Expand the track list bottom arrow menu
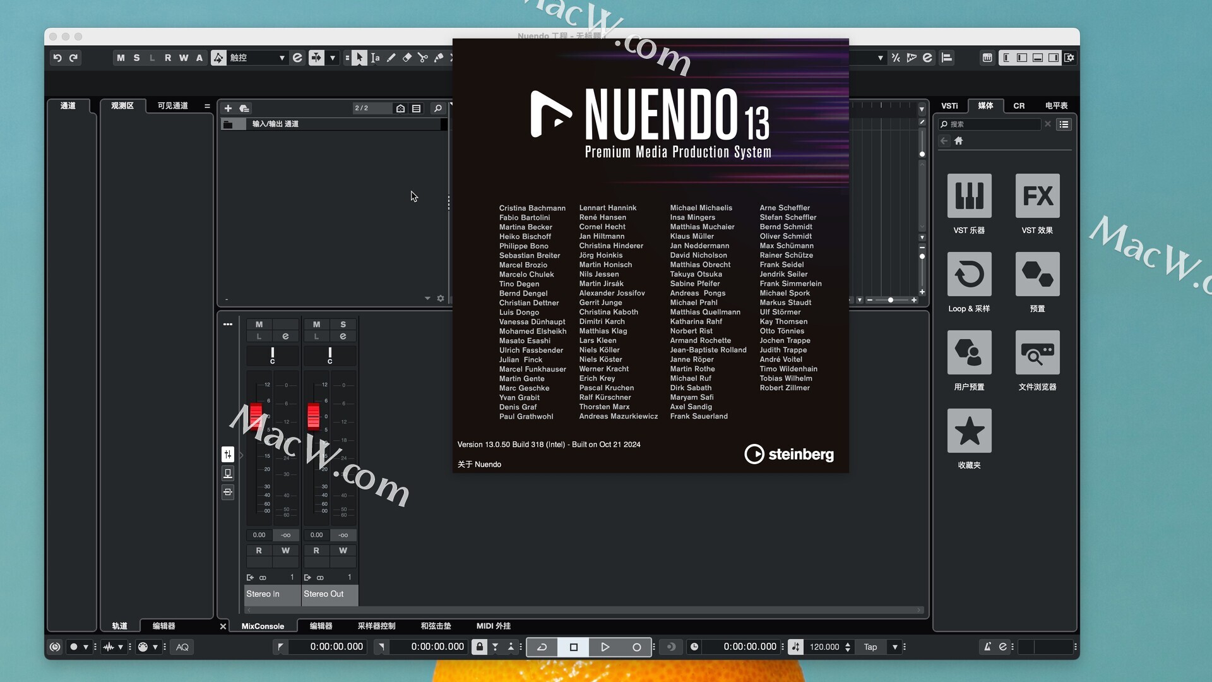 (x=427, y=299)
